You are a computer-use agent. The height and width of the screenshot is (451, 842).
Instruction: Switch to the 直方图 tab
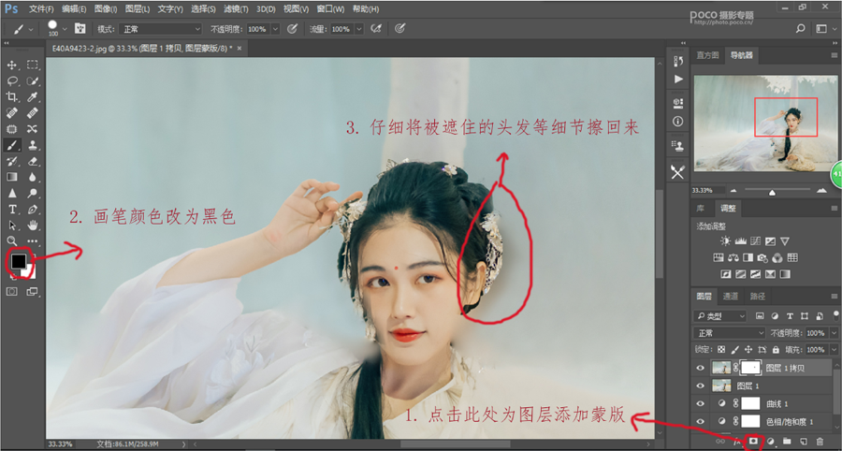[x=707, y=55]
